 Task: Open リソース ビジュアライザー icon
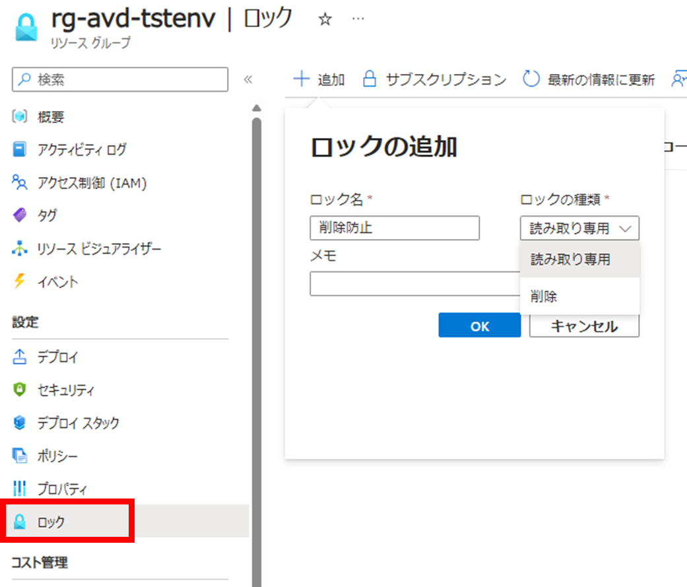tap(20, 249)
